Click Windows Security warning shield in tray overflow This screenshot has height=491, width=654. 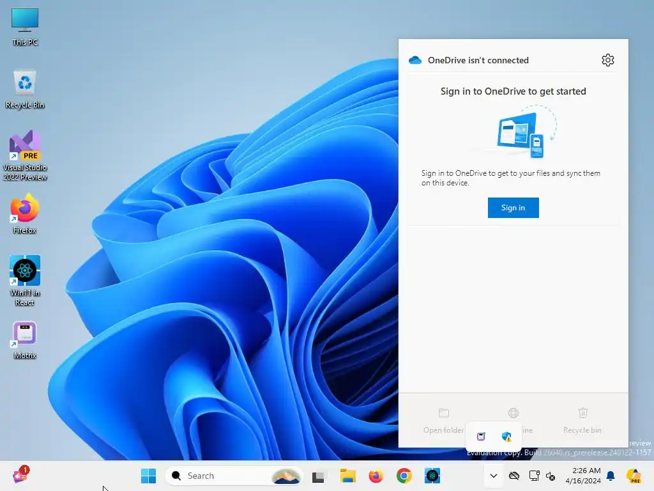click(506, 437)
